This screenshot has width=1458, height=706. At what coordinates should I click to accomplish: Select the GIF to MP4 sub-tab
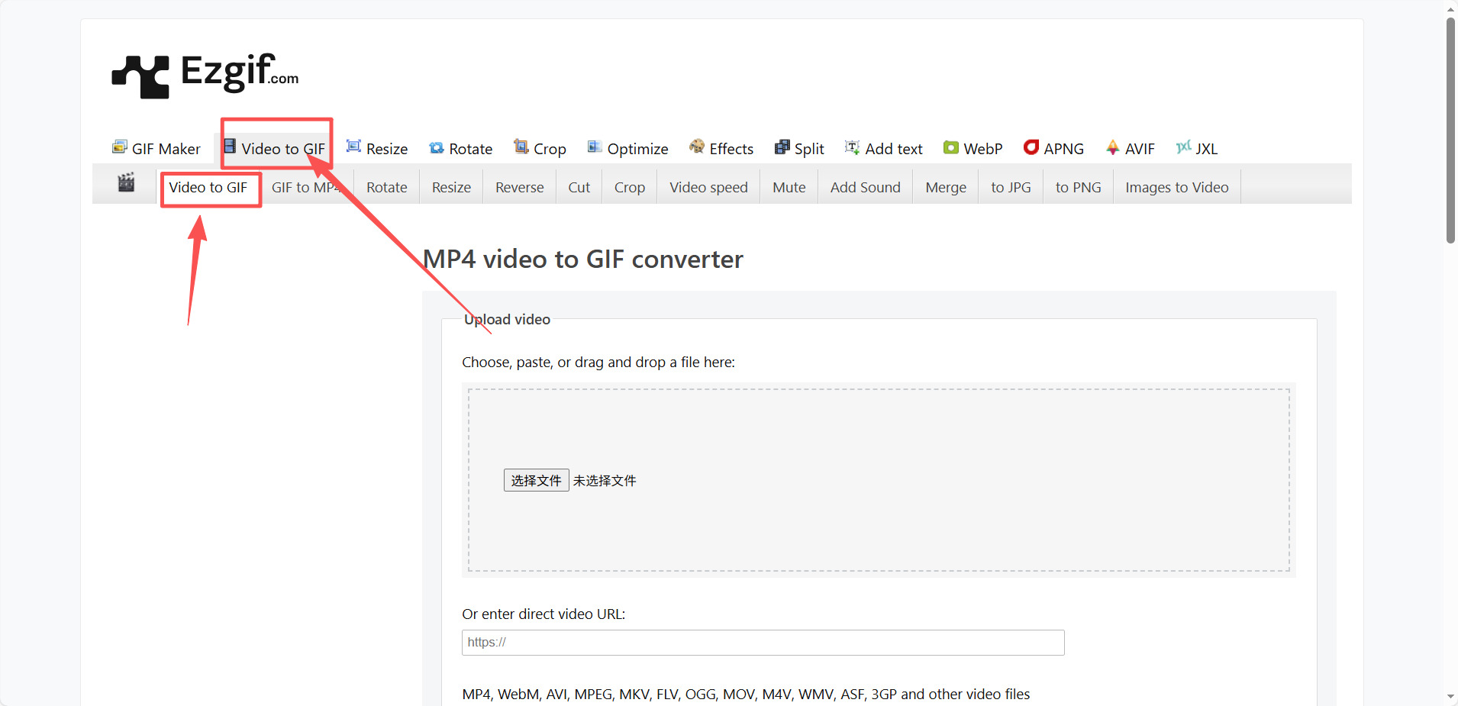point(307,188)
